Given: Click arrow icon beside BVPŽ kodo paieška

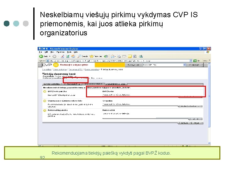Looking at the screenshot, I should tap(45, 91).
